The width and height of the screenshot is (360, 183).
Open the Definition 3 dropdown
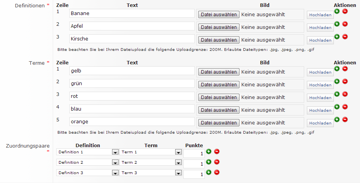(115, 173)
